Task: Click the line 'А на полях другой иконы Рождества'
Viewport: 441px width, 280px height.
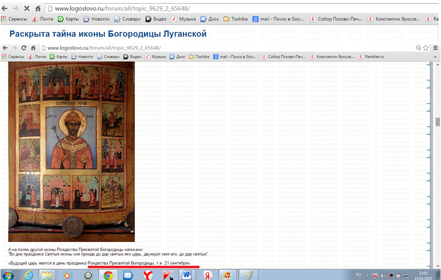Action: (x=76, y=250)
